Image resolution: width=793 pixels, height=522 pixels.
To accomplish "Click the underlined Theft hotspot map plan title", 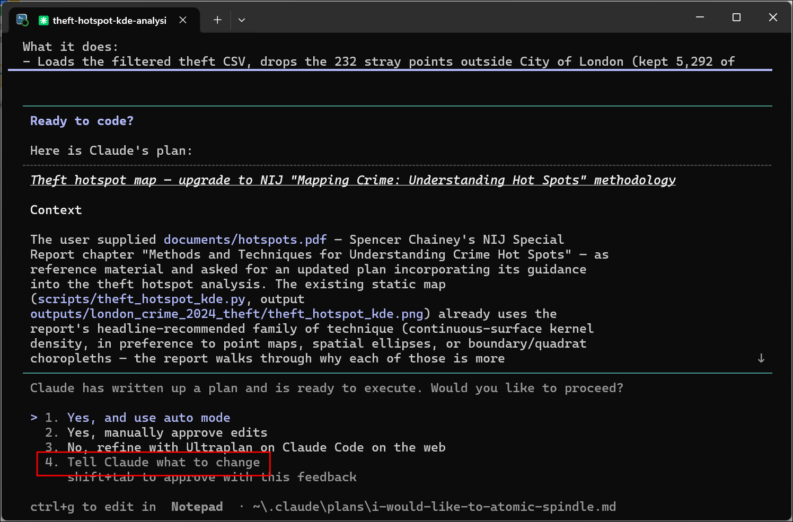I will pyautogui.click(x=353, y=180).
